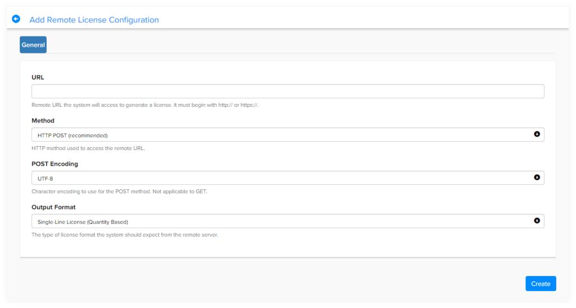Click the Output Format field label
This screenshot has width=576, height=308.
click(x=53, y=207)
